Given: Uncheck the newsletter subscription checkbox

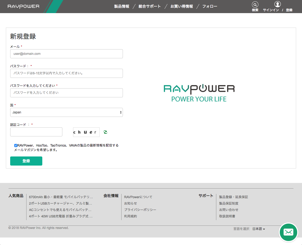Looking at the screenshot, I should click(16, 146).
